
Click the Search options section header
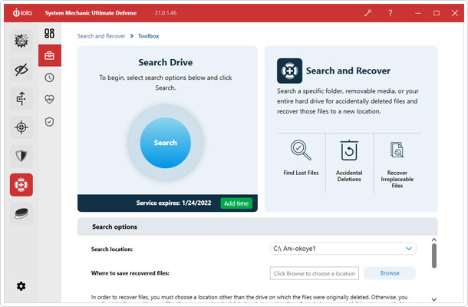tap(258, 226)
